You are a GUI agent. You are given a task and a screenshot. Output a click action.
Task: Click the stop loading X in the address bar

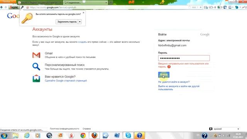tap(201, 7)
